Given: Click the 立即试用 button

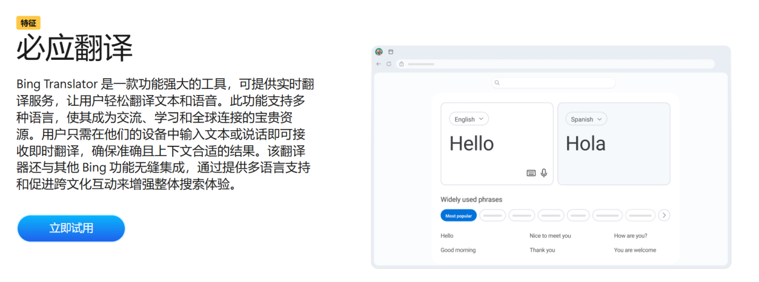Looking at the screenshot, I should [x=71, y=228].
